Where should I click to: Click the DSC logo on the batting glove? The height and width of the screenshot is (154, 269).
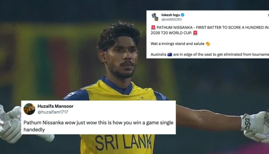[x=247, y=123]
